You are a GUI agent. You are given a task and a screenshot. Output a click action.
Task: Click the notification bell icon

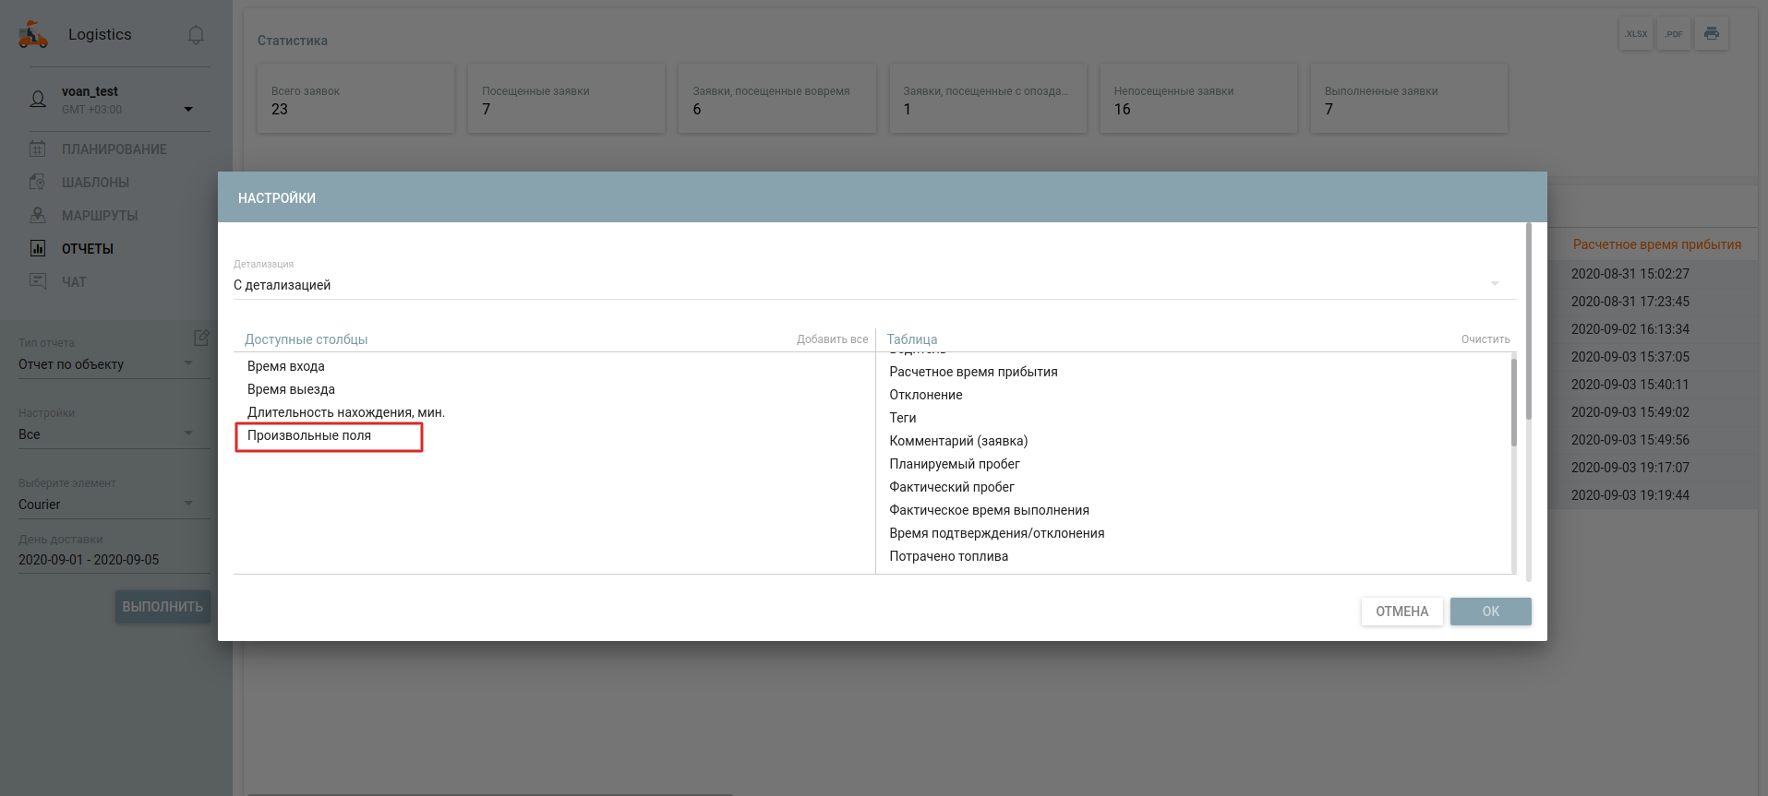pyautogui.click(x=196, y=35)
